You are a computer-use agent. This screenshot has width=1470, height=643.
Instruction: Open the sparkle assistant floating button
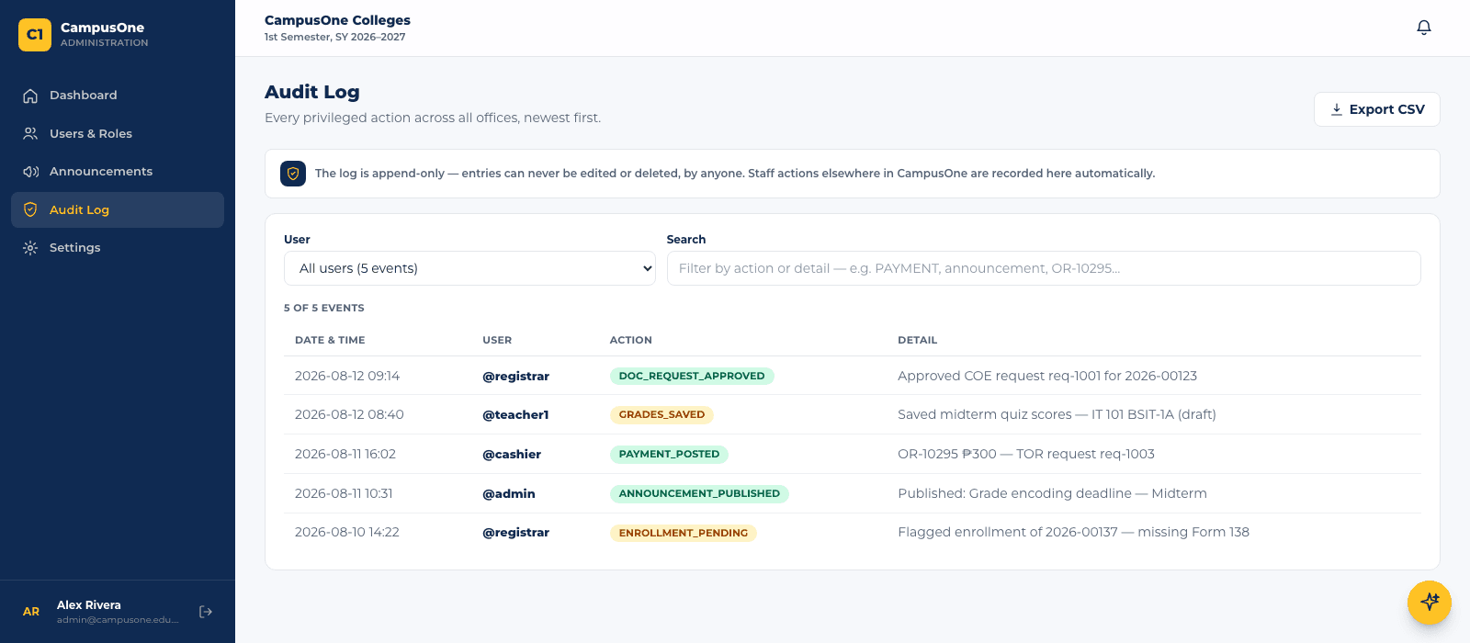[x=1430, y=603]
